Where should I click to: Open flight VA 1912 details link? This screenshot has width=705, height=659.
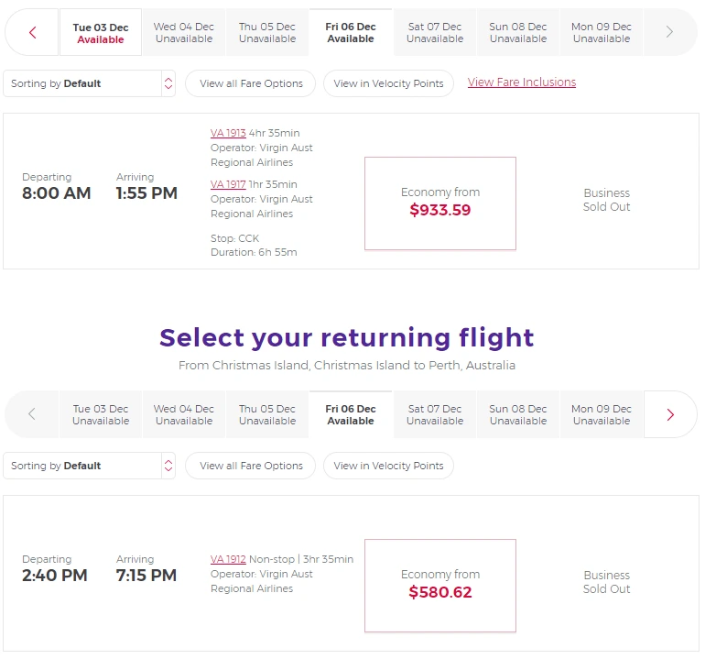(x=228, y=559)
